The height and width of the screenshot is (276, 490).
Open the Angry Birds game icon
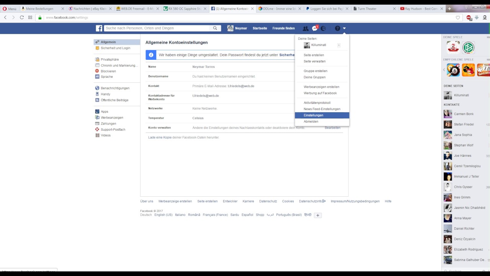tap(468, 70)
